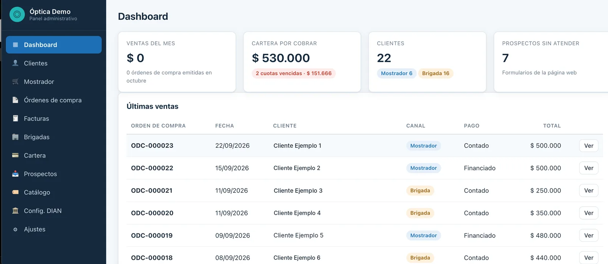608x264 pixels.
Task: Click the Clientes count 22
Action: 384,58
